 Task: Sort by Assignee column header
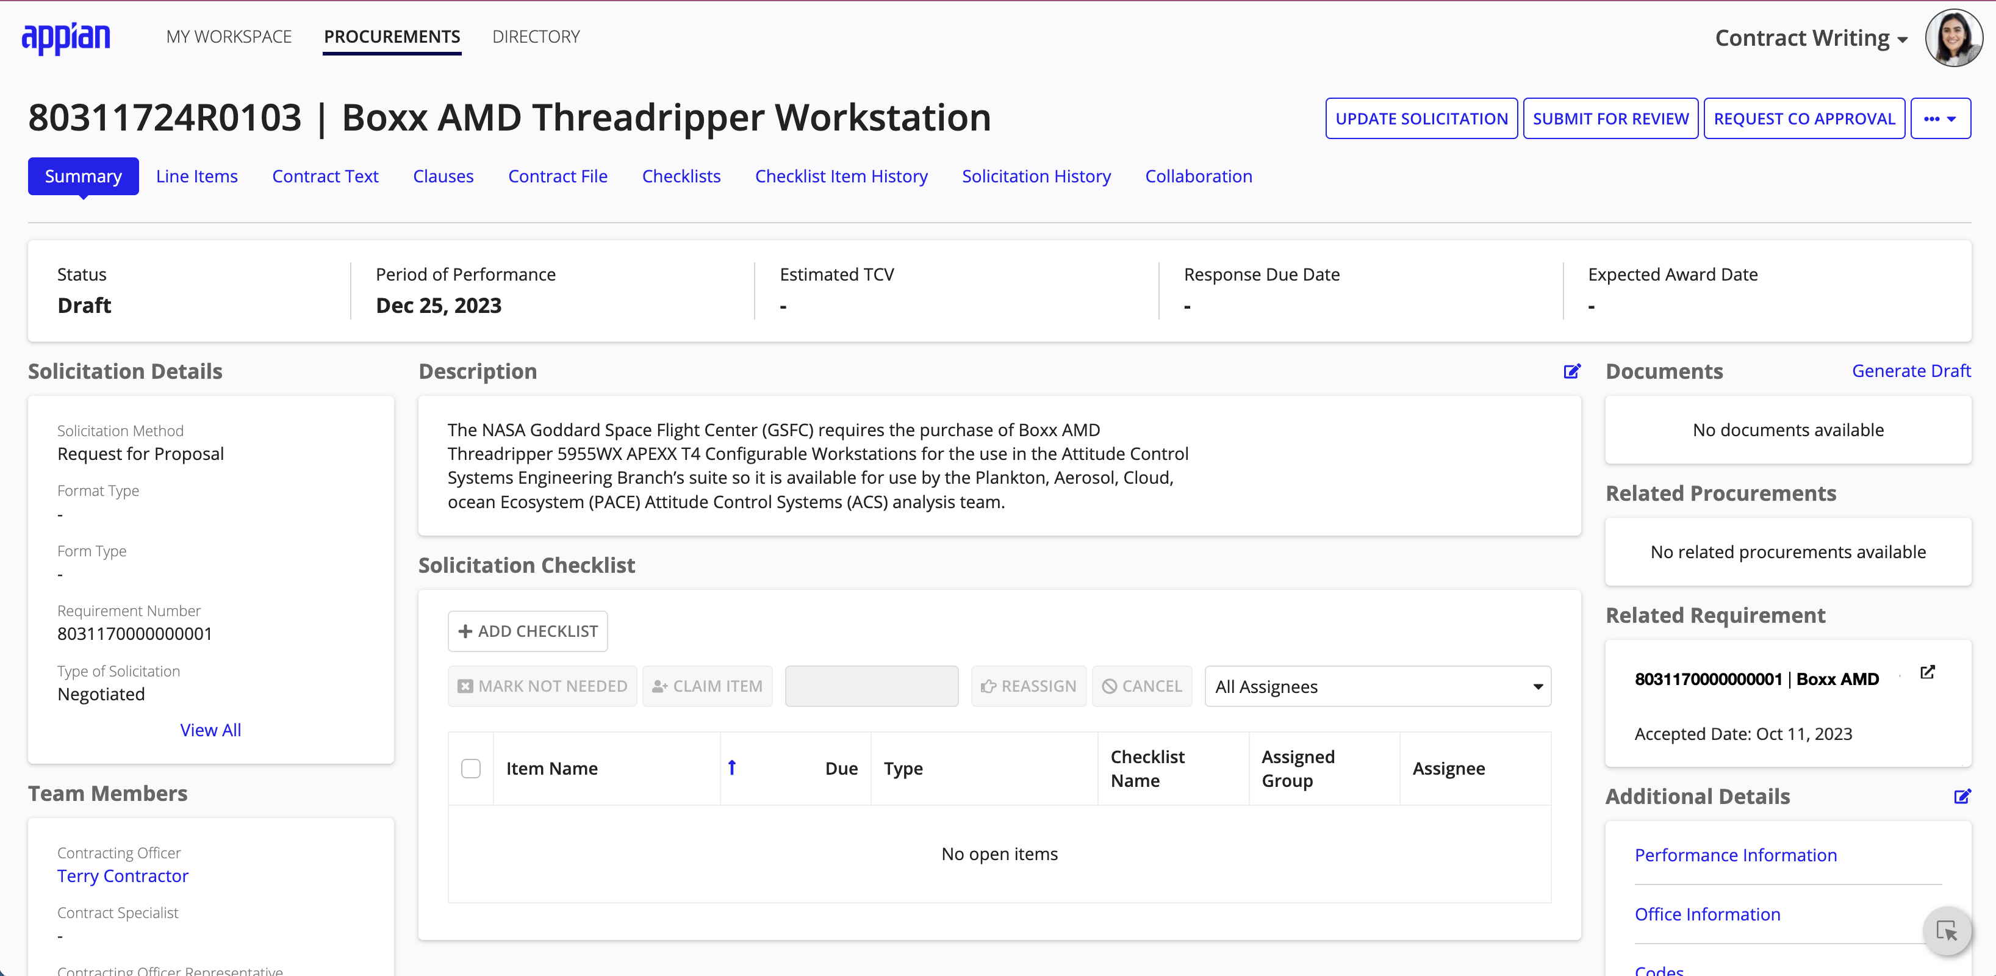click(1449, 769)
